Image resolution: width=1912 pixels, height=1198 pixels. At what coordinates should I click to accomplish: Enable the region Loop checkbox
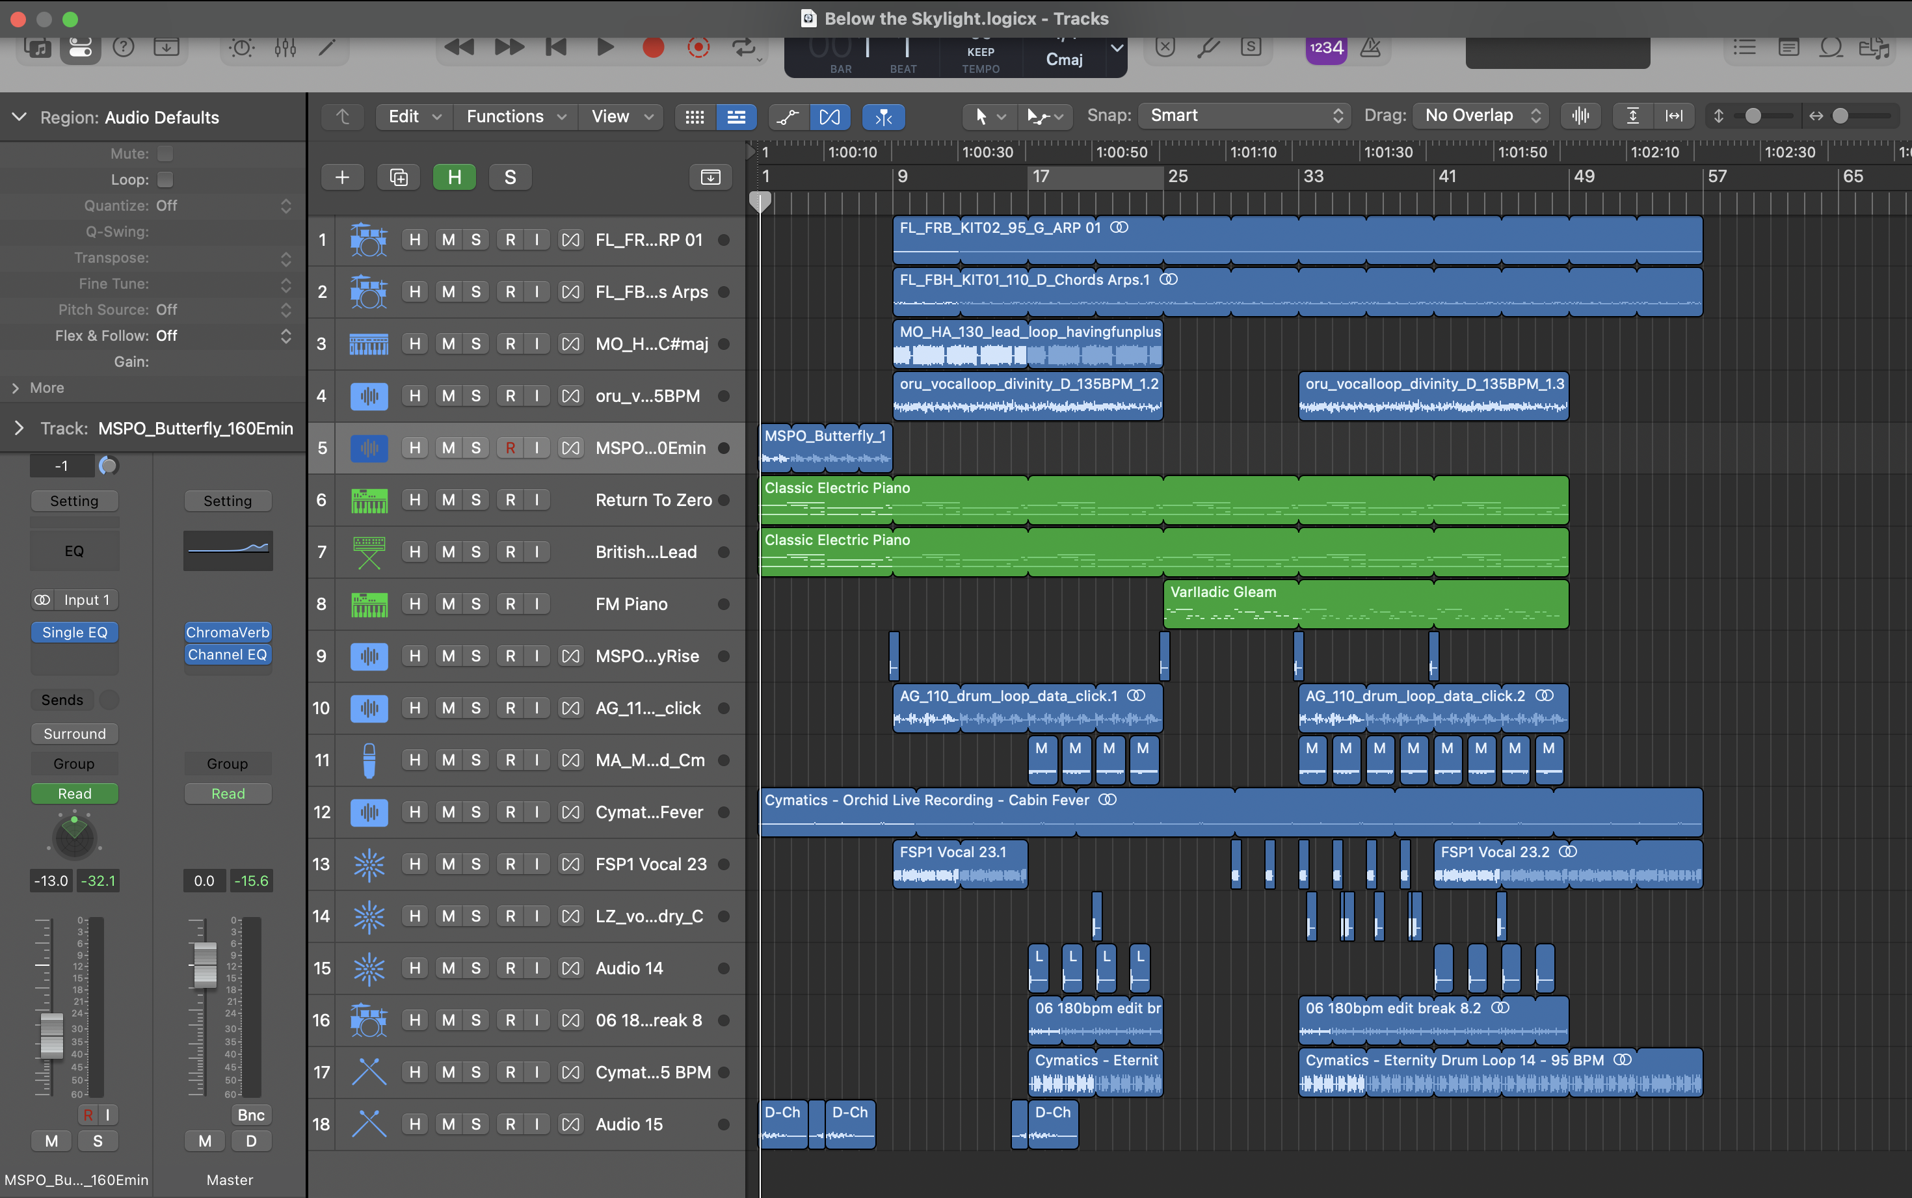(x=165, y=179)
